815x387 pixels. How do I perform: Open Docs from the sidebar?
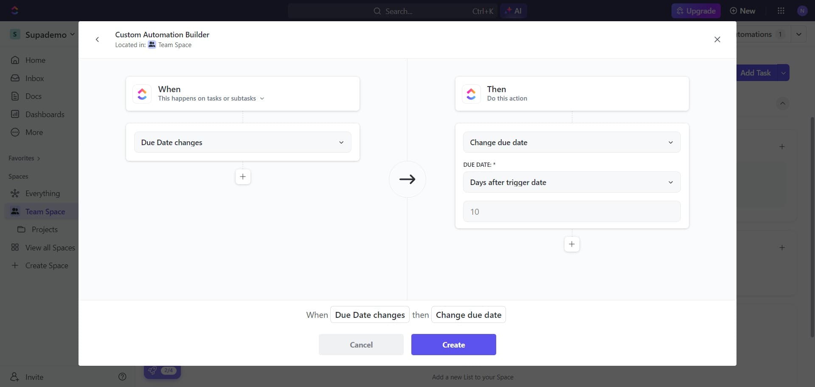pyautogui.click(x=34, y=96)
